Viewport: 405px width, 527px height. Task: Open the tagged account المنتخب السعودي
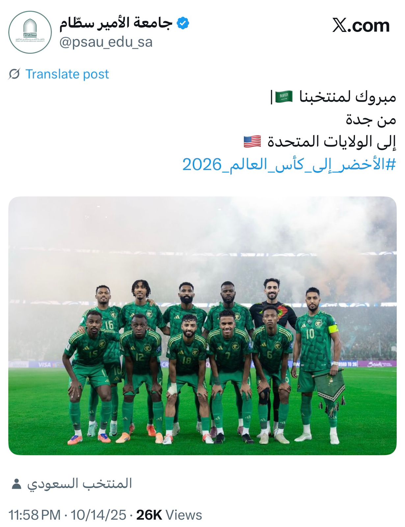click(79, 484)
